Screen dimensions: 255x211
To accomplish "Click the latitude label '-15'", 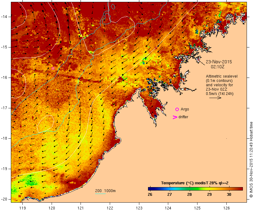I will tap(4, 47).
